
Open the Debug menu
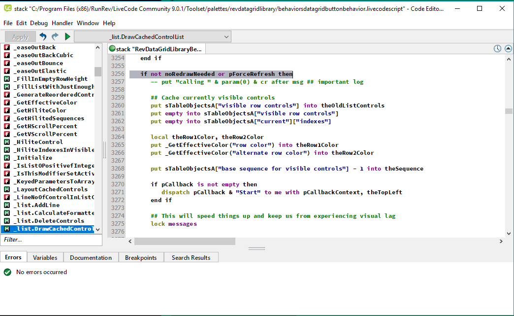(39, 23)
